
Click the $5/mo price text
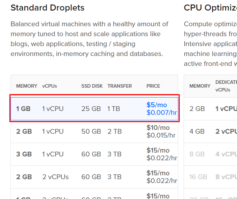click(x=157, y=105)
